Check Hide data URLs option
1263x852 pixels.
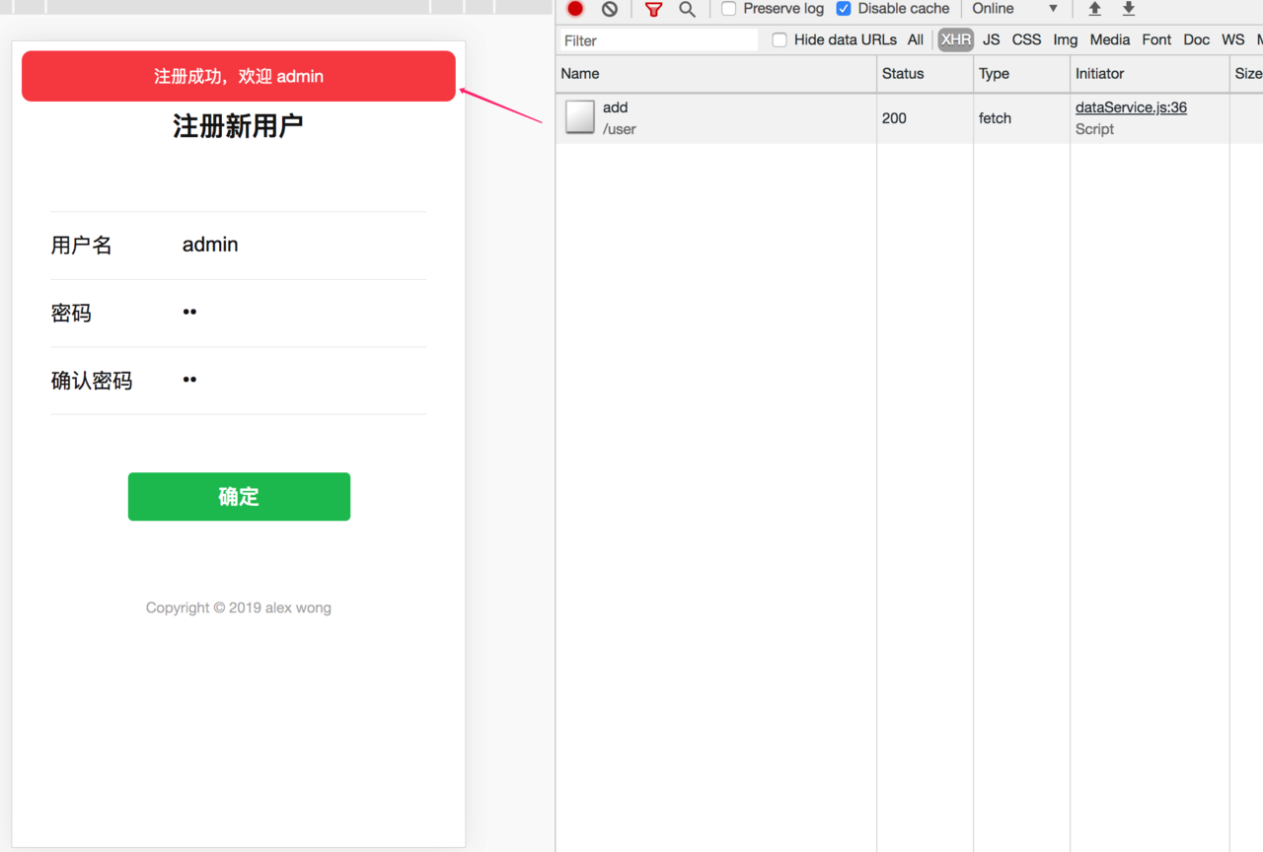point(780,40)
